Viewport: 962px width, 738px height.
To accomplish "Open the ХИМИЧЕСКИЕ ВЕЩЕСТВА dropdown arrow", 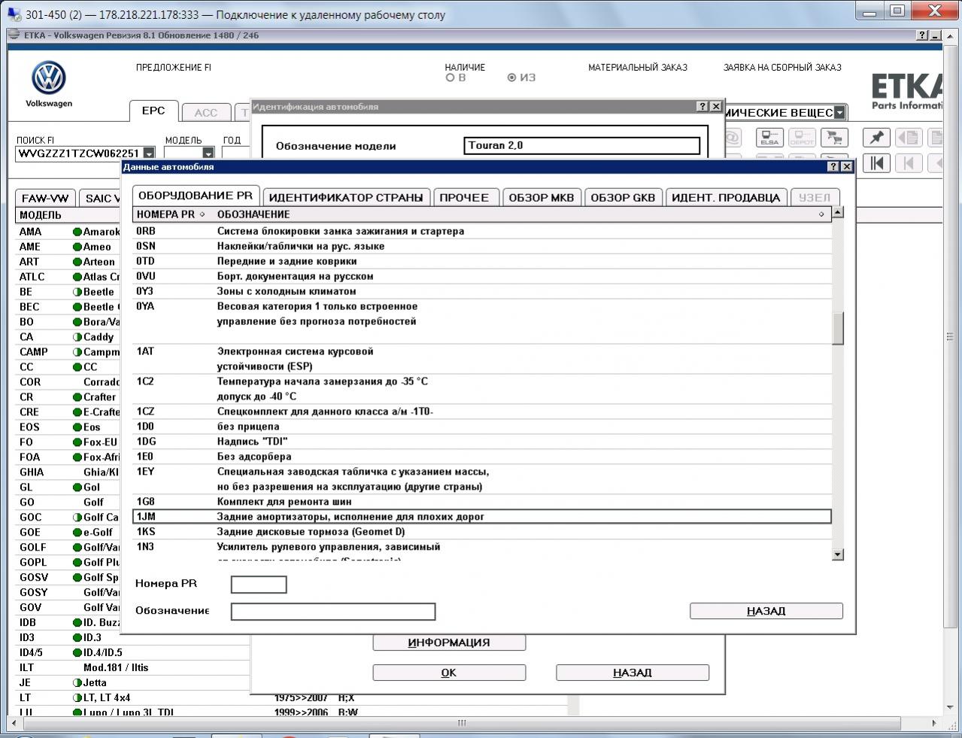I will [839, 113].
